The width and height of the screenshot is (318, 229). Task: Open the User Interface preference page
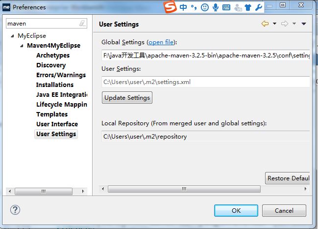pyautogui.click(x=57, y=124)
